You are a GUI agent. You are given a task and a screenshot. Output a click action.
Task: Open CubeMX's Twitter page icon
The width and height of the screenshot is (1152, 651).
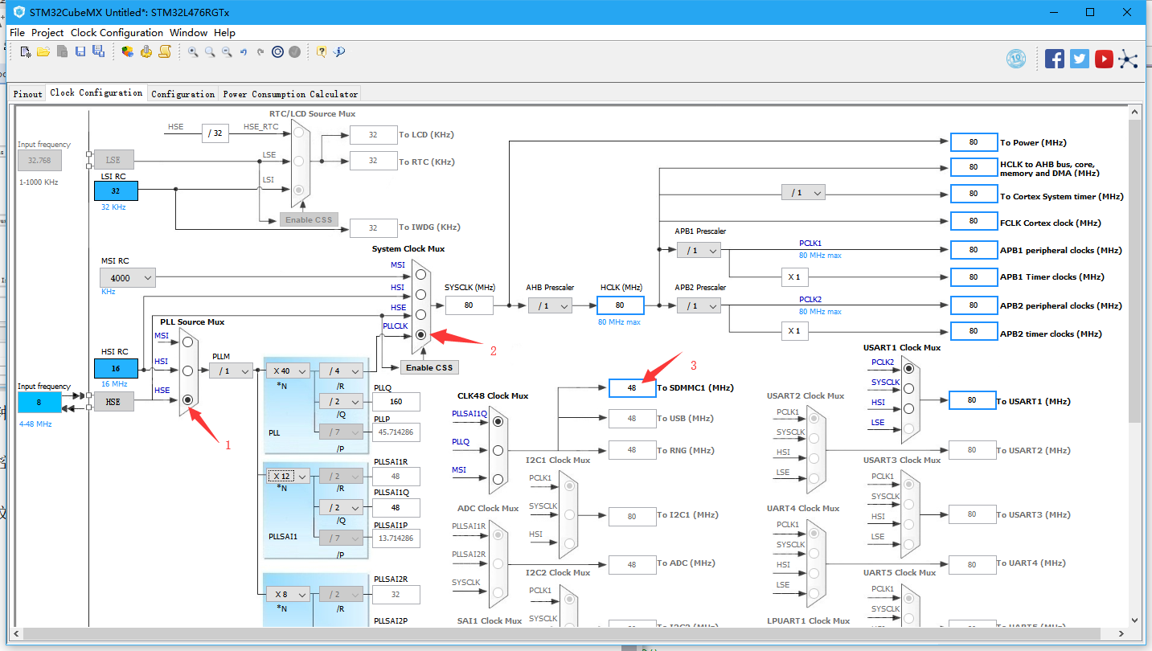1079,58
